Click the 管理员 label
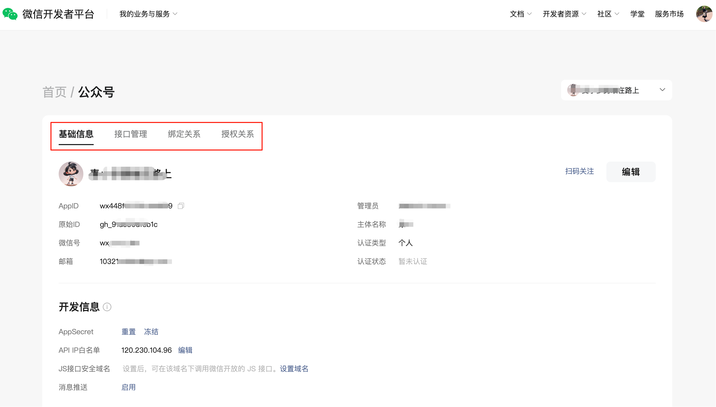Screen dimensions: 716x407 click(368, 206)
